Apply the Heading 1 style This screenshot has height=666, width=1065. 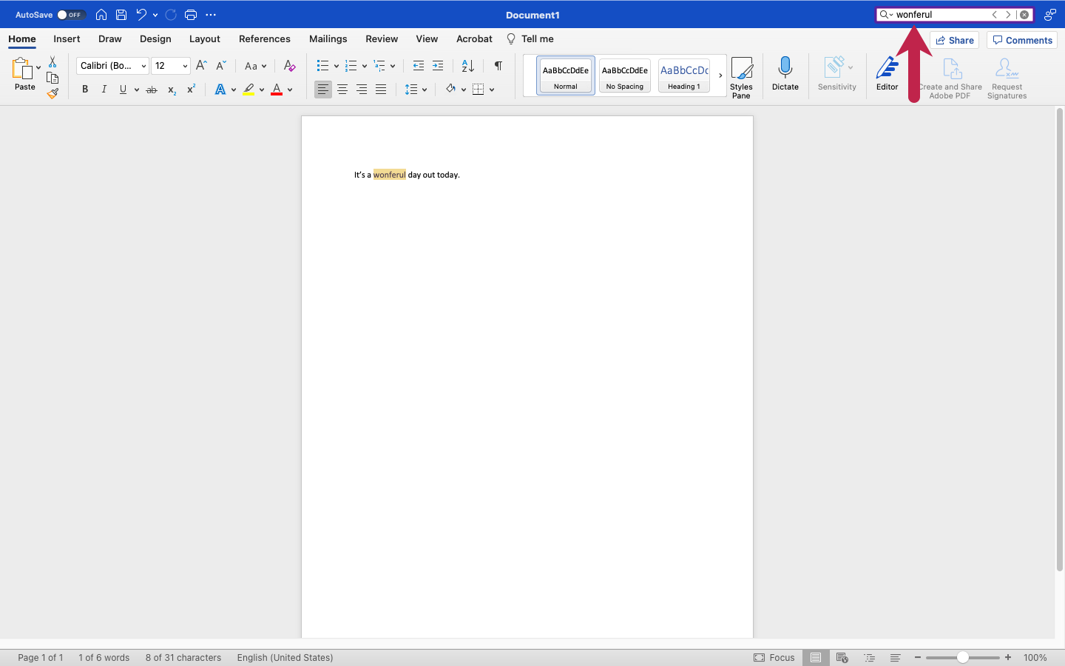pyautogui.click(x=683, y=75)
